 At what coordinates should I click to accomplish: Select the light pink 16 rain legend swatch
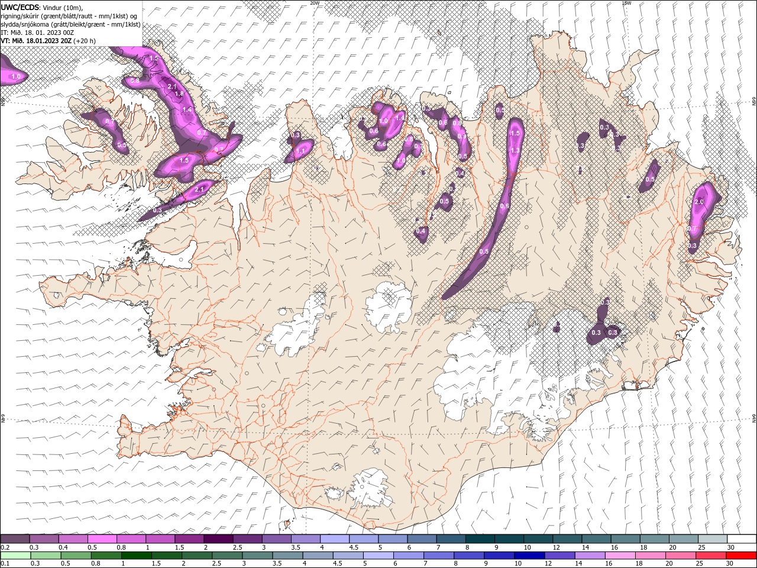pos(620,556)
